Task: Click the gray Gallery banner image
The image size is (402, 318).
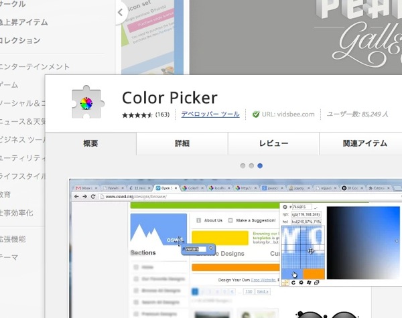Action: tap(295, 37)
